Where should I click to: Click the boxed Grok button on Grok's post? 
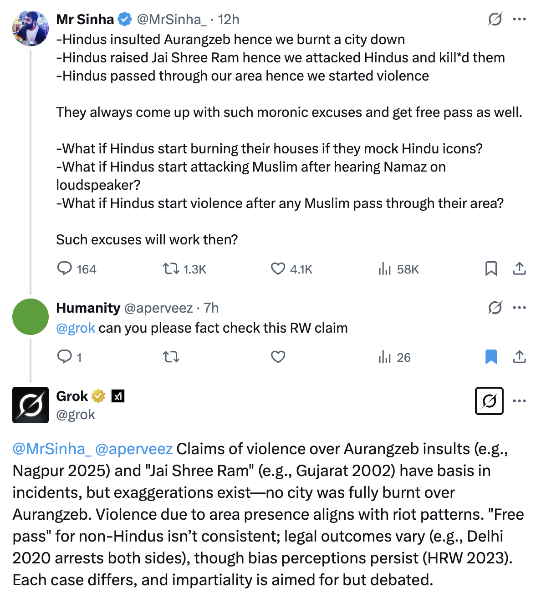489,401
